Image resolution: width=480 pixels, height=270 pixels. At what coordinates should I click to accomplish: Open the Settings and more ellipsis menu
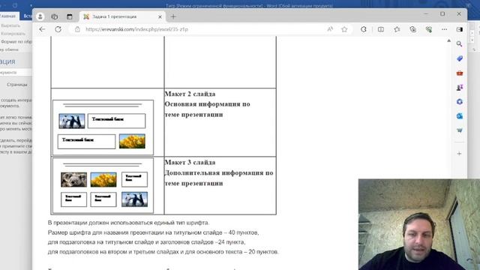coord(445,29)
